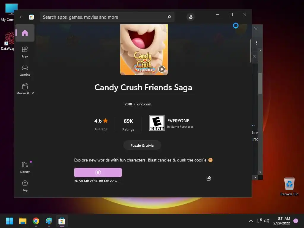
Task: Click Microsoft Store taskbar icon
Action: pos(62,221)
